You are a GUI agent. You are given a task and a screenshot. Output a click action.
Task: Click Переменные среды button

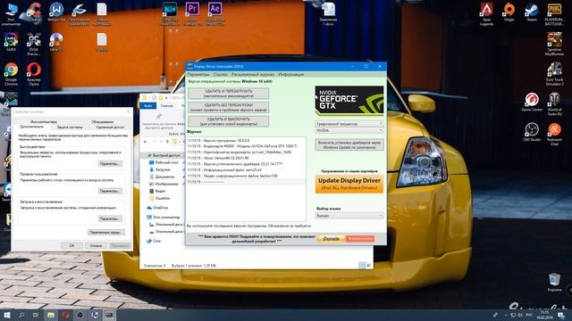[x=106, y=232]
